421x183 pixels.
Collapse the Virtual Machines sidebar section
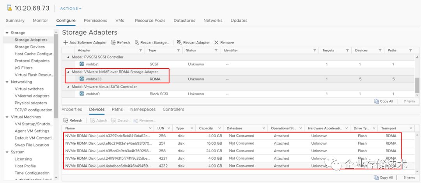[7, 117]
